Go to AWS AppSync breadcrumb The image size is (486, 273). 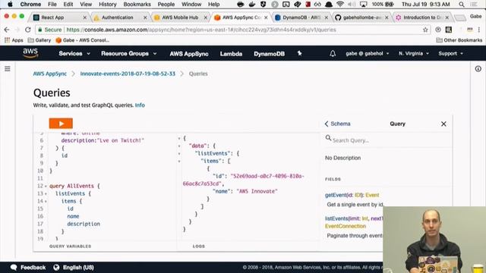(x=50, y=74)
